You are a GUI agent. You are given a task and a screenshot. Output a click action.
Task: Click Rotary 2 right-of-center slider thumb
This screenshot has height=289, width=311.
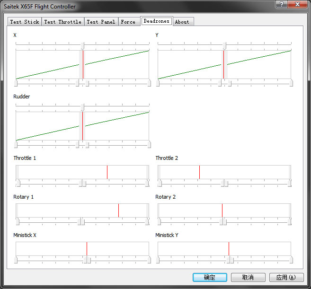(x=225, y=221)
